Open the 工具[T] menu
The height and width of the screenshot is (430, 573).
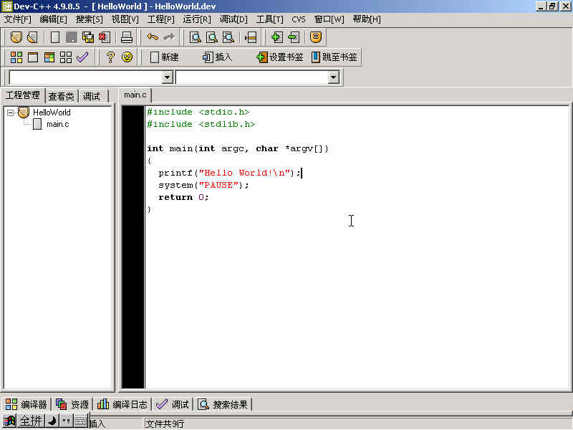tap(269, 19)
